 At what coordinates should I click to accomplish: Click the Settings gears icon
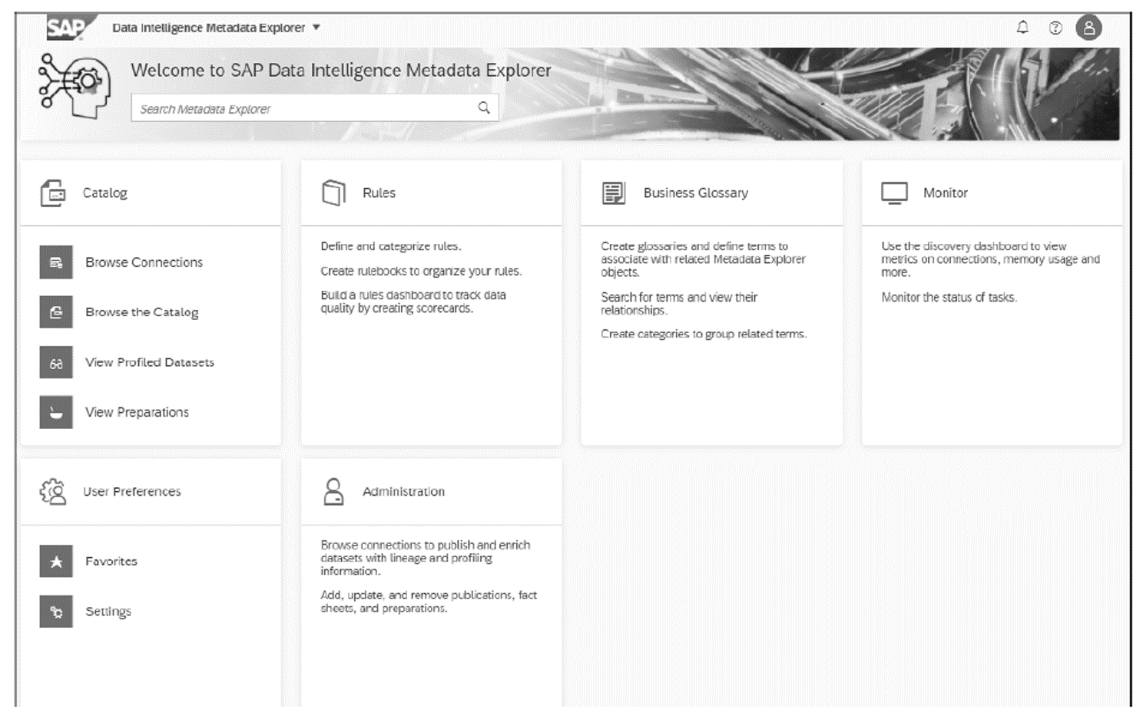(56, 612)
